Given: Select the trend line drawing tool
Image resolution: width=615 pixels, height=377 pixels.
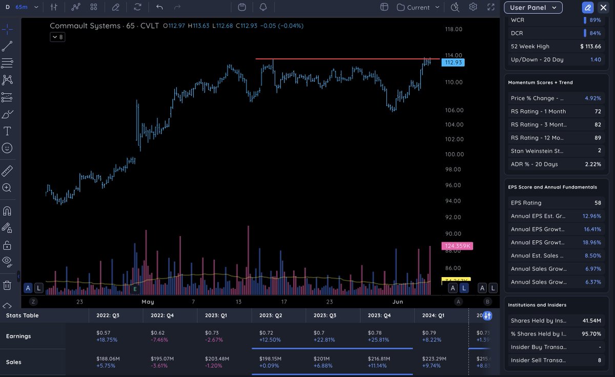Looking at the screenshot, I should coord(7,46).
